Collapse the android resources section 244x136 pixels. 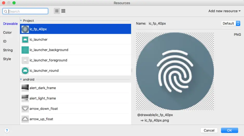click(21, 80)
